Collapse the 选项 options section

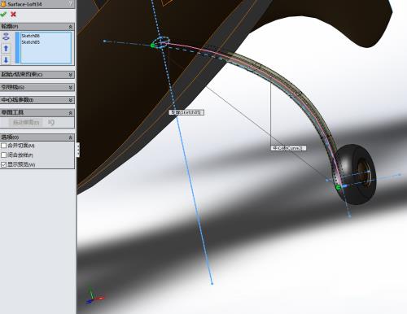pos(70,137)
